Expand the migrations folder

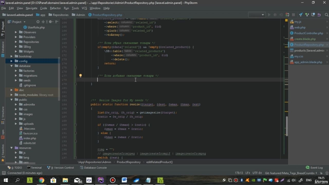pos(16,76)
